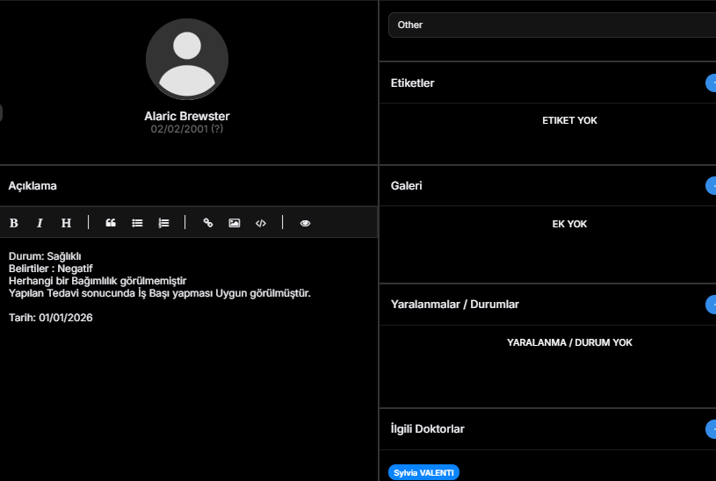Image resolution: width=716 pixels, height=481 pixels.
Task: Open the Other dropdown field
Action: pos(552,25)
